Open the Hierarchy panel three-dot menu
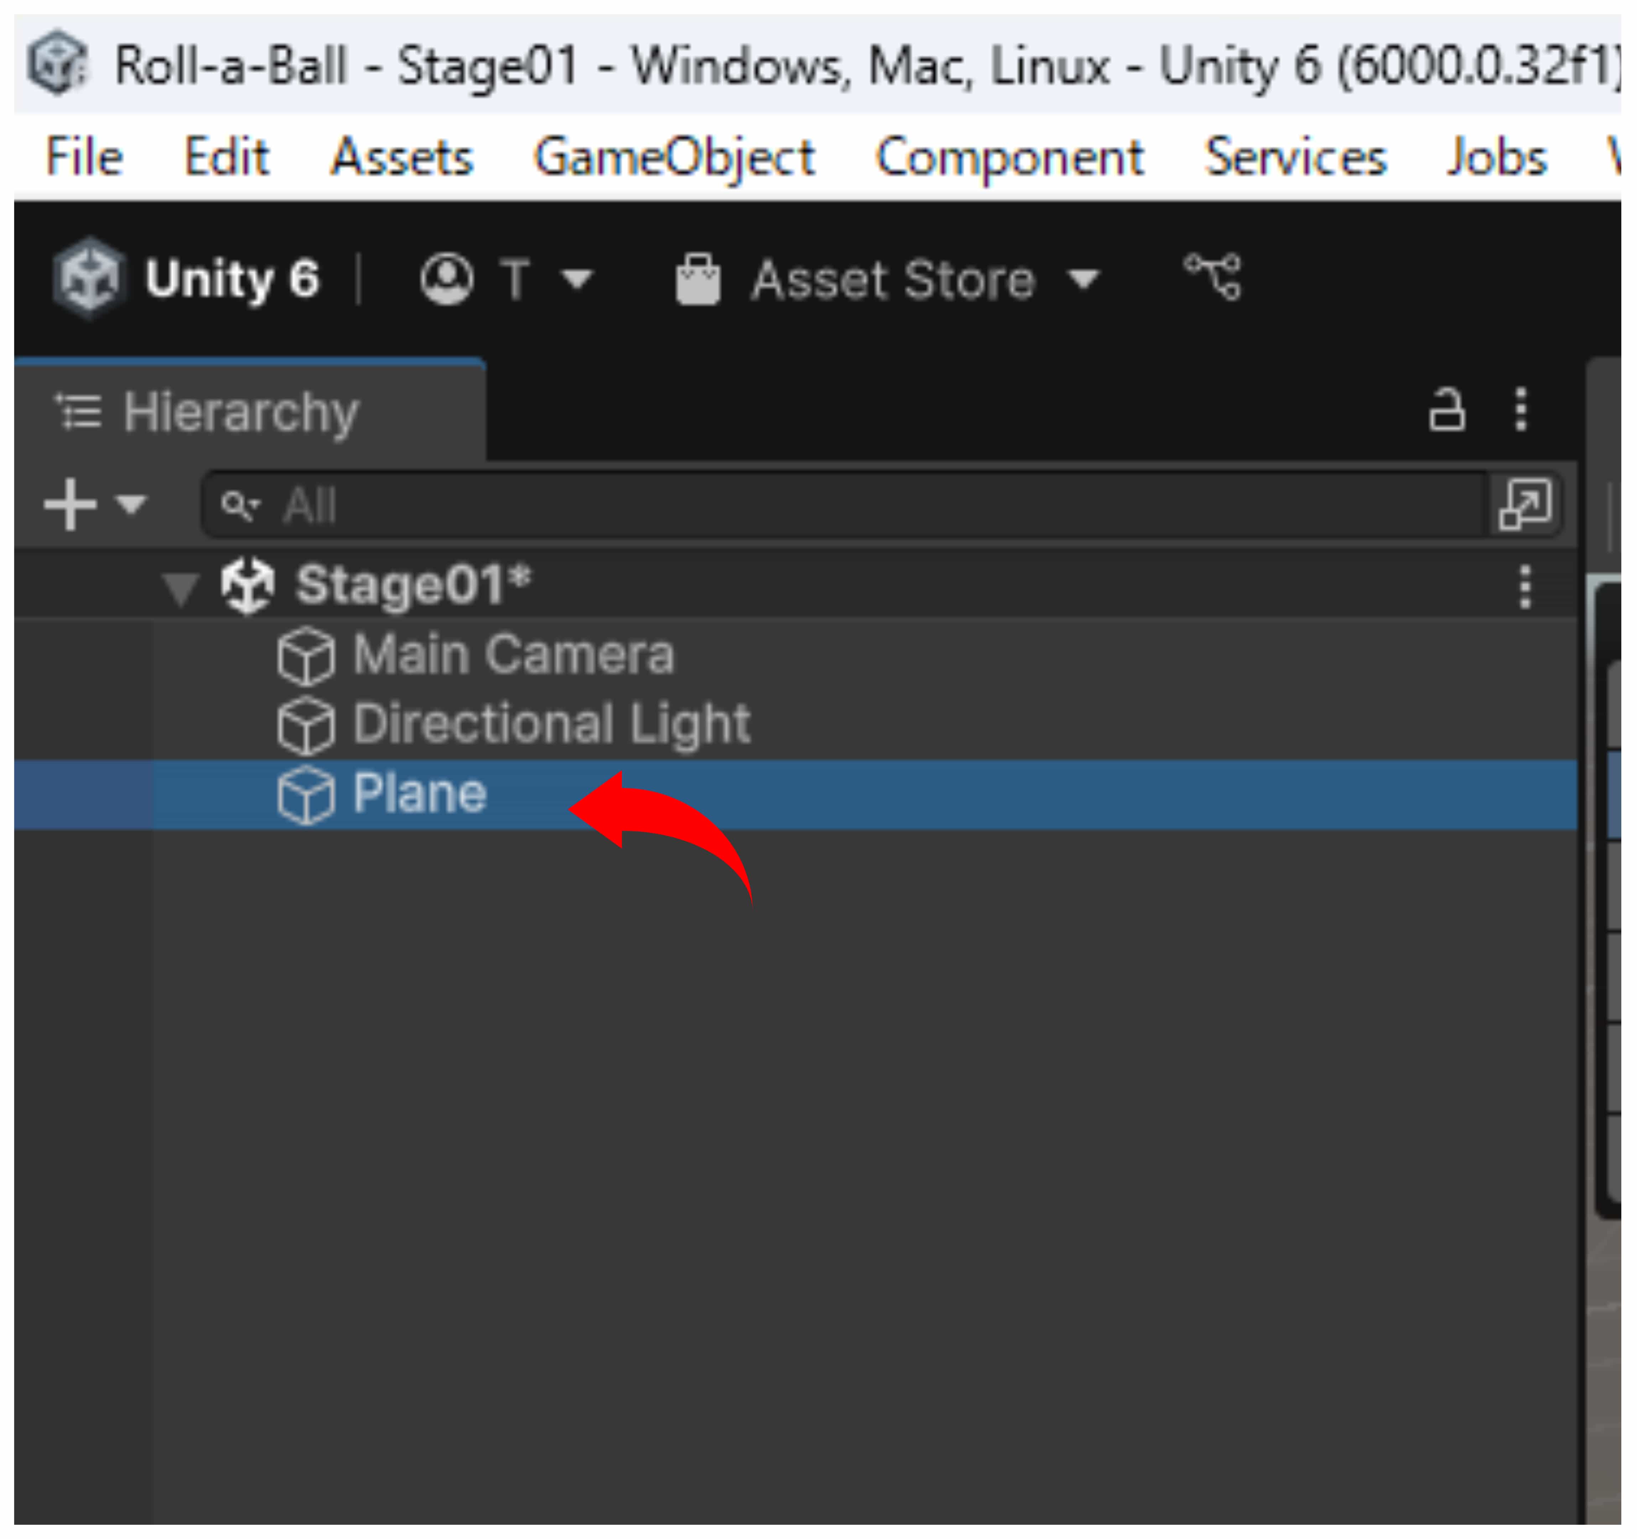The image size is (1637, 1539). (x=1521, y=409)
